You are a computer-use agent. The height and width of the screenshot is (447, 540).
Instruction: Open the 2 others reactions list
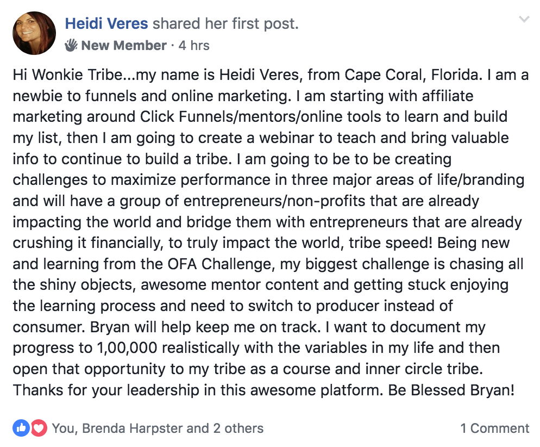pyautogui.click(x=238, y=429)
